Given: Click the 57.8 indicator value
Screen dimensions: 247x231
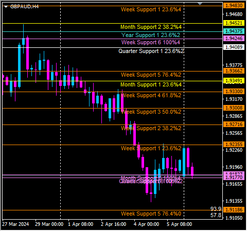Looking at the screenshot, I should pyautogui.click(x=216, y=215).
